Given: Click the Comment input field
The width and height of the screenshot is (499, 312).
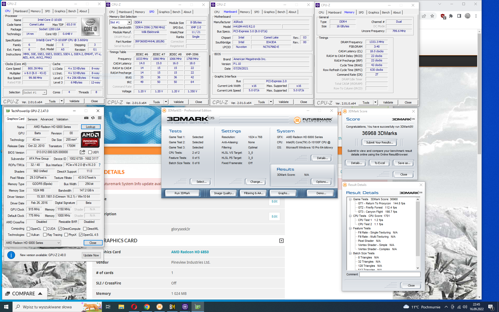Looking at the screenshot, I should point(390,275).
